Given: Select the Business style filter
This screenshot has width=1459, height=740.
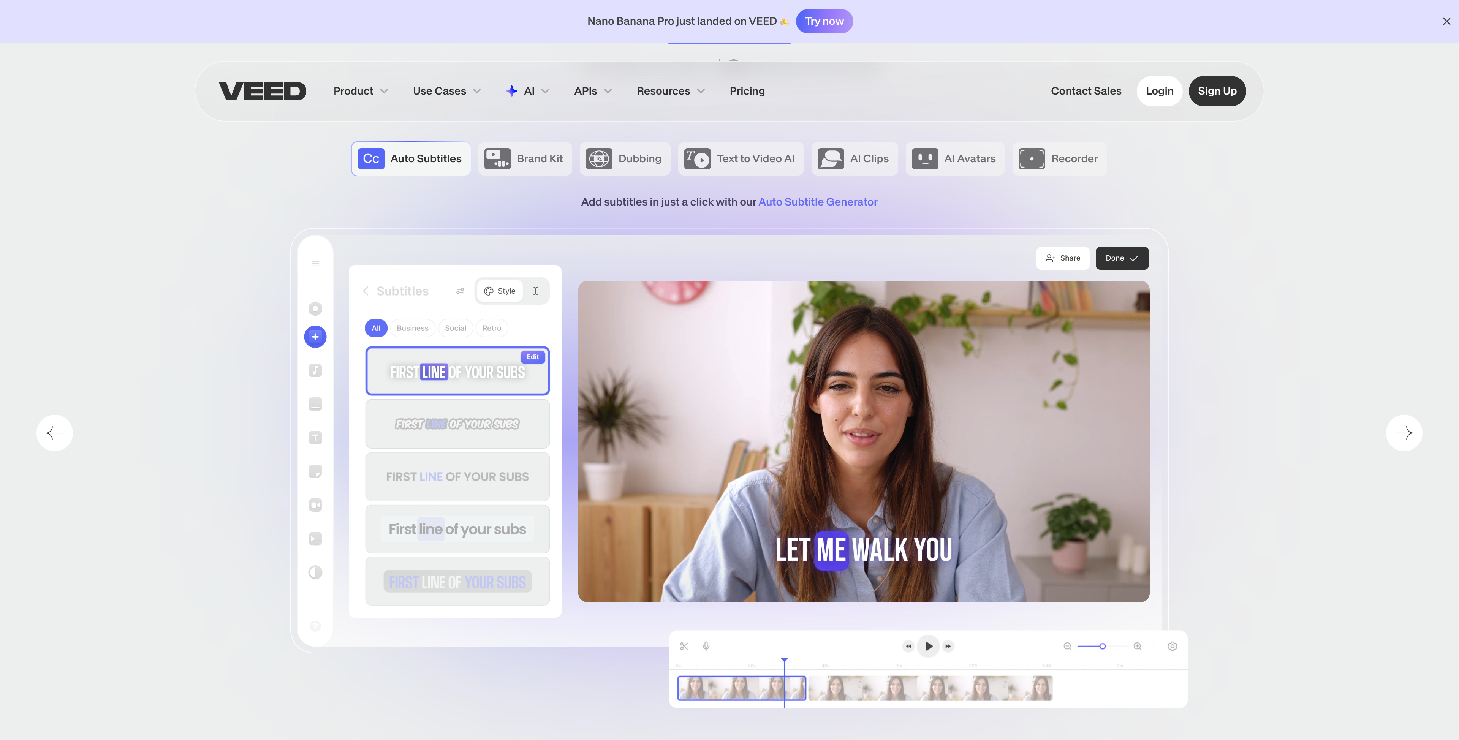Looking at the screenshot, I should [x=412, y=328].
